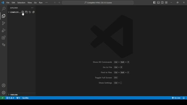Screen dimensions: 187x105
Task: Click the ports forwarded status item
Action: point(18,98)
